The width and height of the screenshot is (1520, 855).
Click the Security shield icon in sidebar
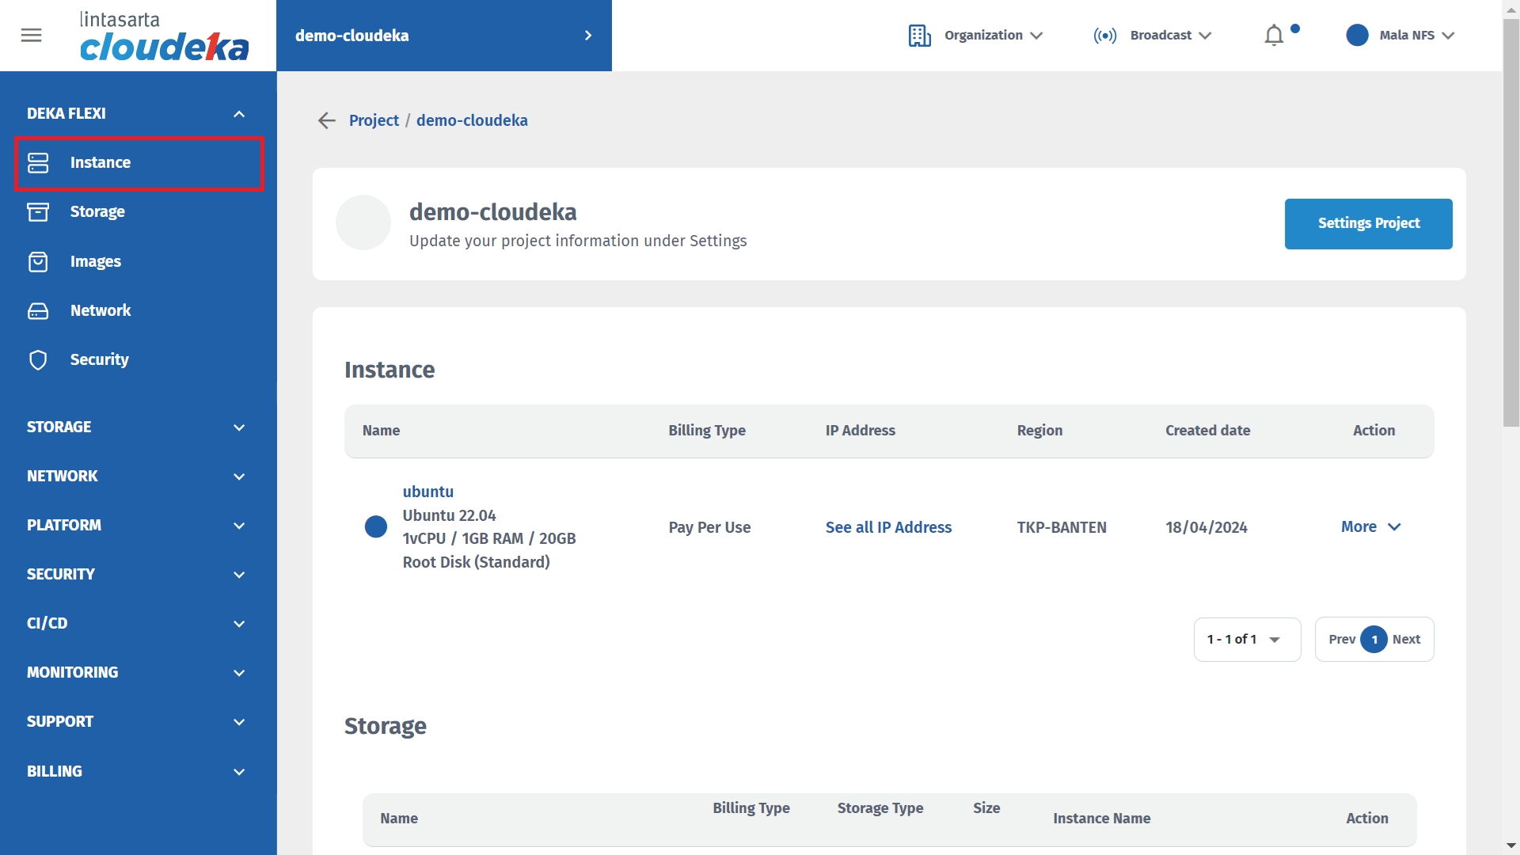[38, 359]
